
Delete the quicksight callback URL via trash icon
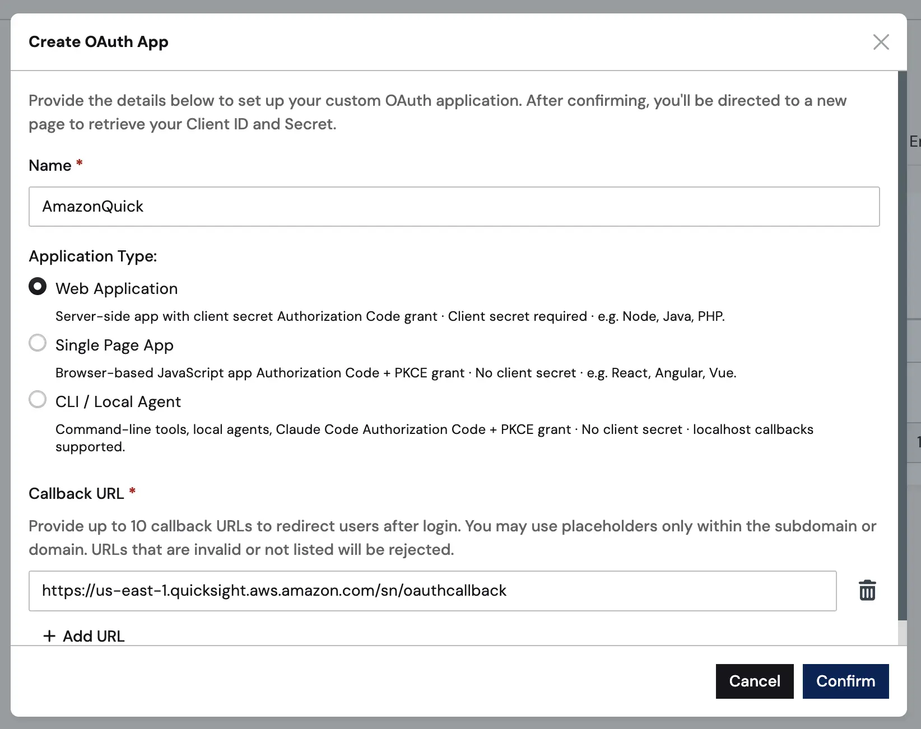pos(867,590)
